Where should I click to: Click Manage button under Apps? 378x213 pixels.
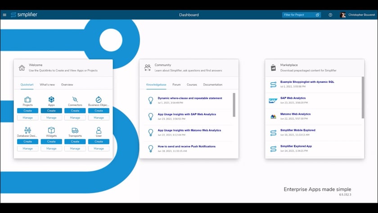click(51, 118)
